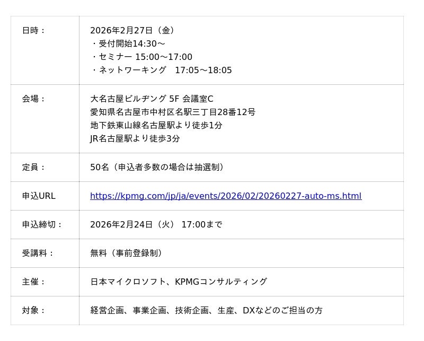This screenshot has width=424, height=341.
Task: Click the JR名古屋駅より徒歩3分 line
Action: point(135,139)
